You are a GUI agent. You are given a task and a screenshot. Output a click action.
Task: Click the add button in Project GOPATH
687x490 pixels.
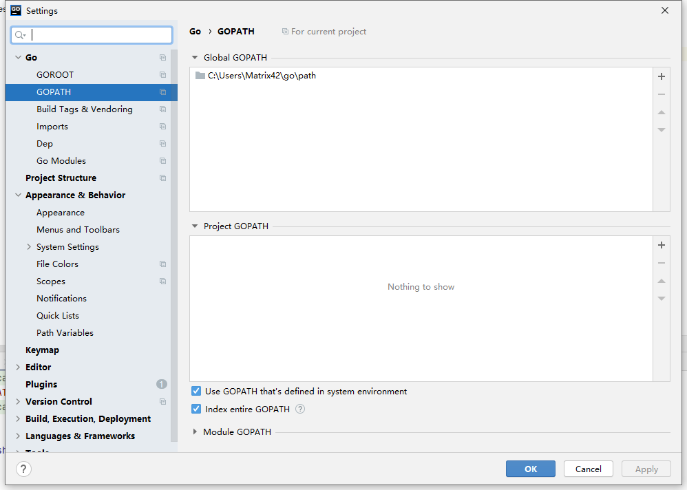(662, 245)
